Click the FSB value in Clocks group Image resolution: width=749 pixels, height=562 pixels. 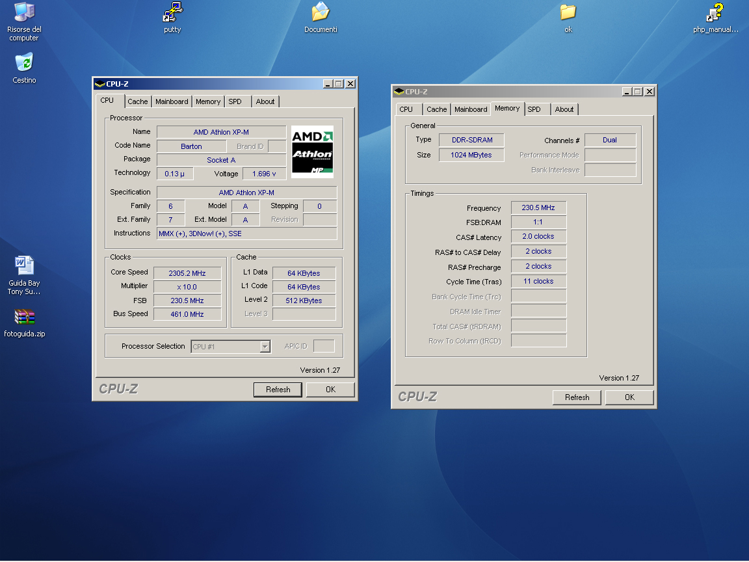point(187,301)
